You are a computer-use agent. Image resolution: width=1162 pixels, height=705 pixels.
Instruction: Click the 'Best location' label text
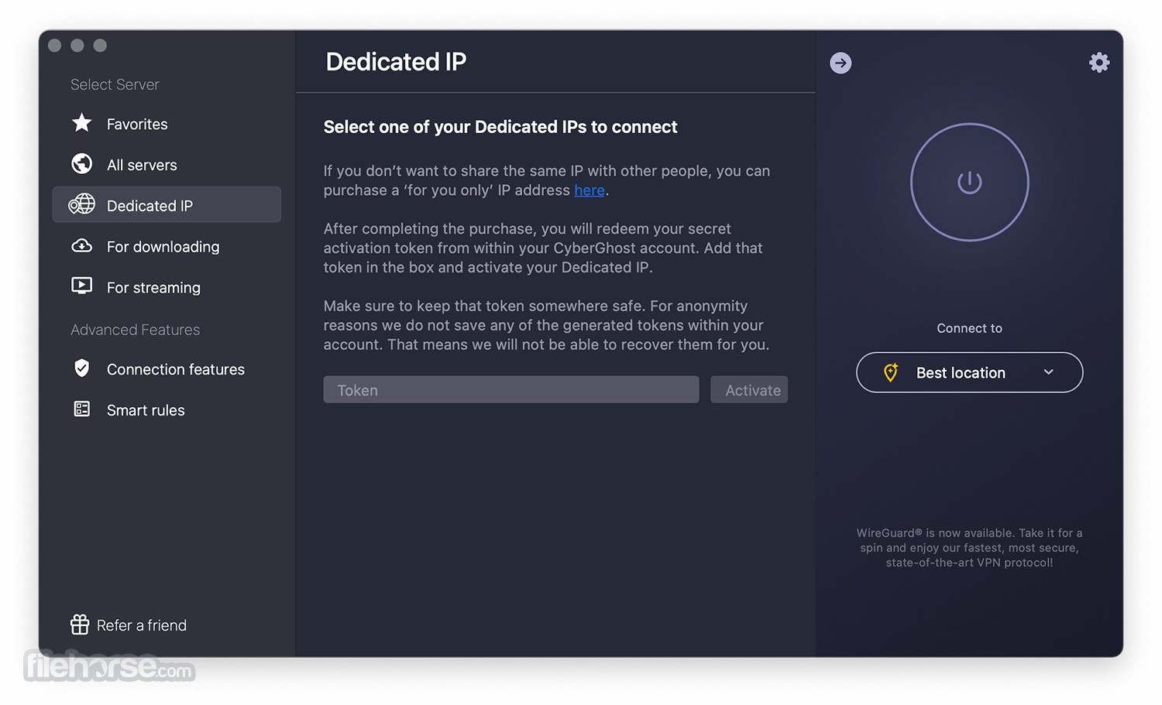961,373
